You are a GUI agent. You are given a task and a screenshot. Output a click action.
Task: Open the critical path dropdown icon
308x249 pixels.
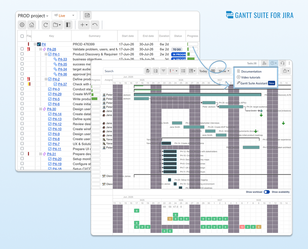click(173, 71)
